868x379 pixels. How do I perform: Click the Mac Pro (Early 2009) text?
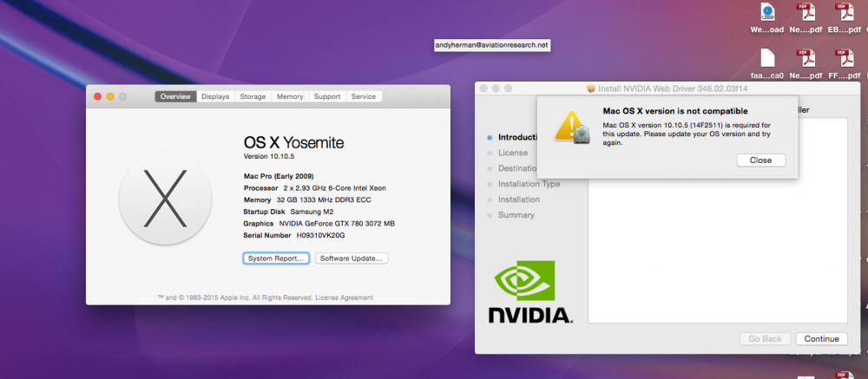(279, 177)
